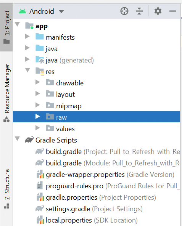Click the manifests folder icon
The width and height of the screenshot is (182, 226).
point(40,37)
